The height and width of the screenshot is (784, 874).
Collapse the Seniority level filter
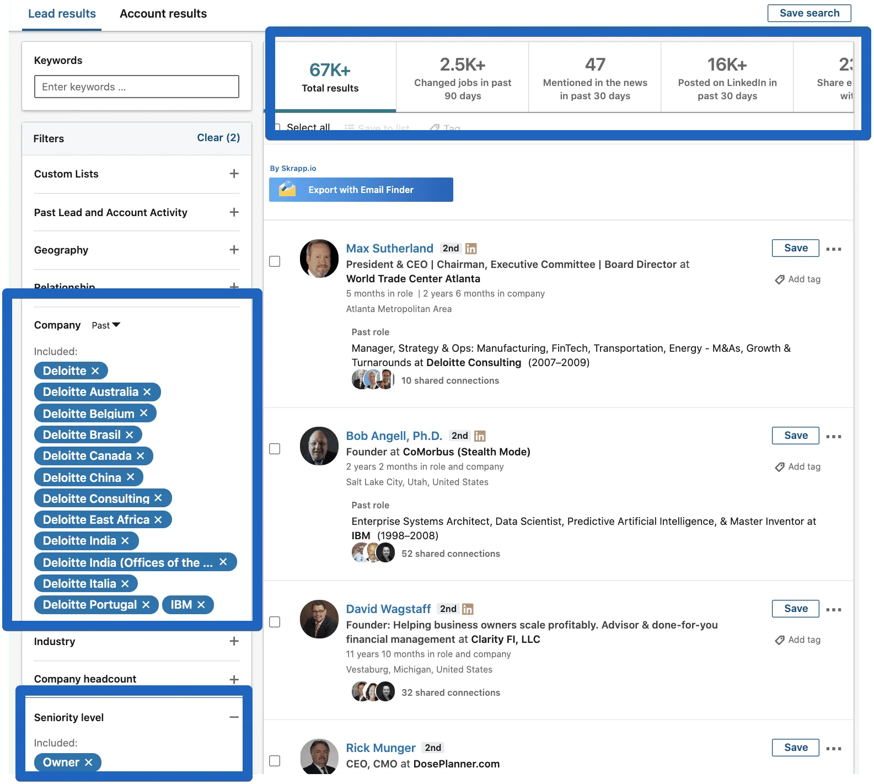(x=234, y=717)
